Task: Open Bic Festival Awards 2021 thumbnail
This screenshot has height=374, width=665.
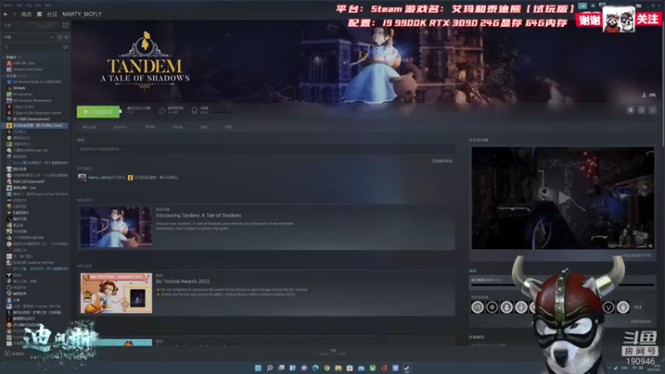Action: coord(116,293)
